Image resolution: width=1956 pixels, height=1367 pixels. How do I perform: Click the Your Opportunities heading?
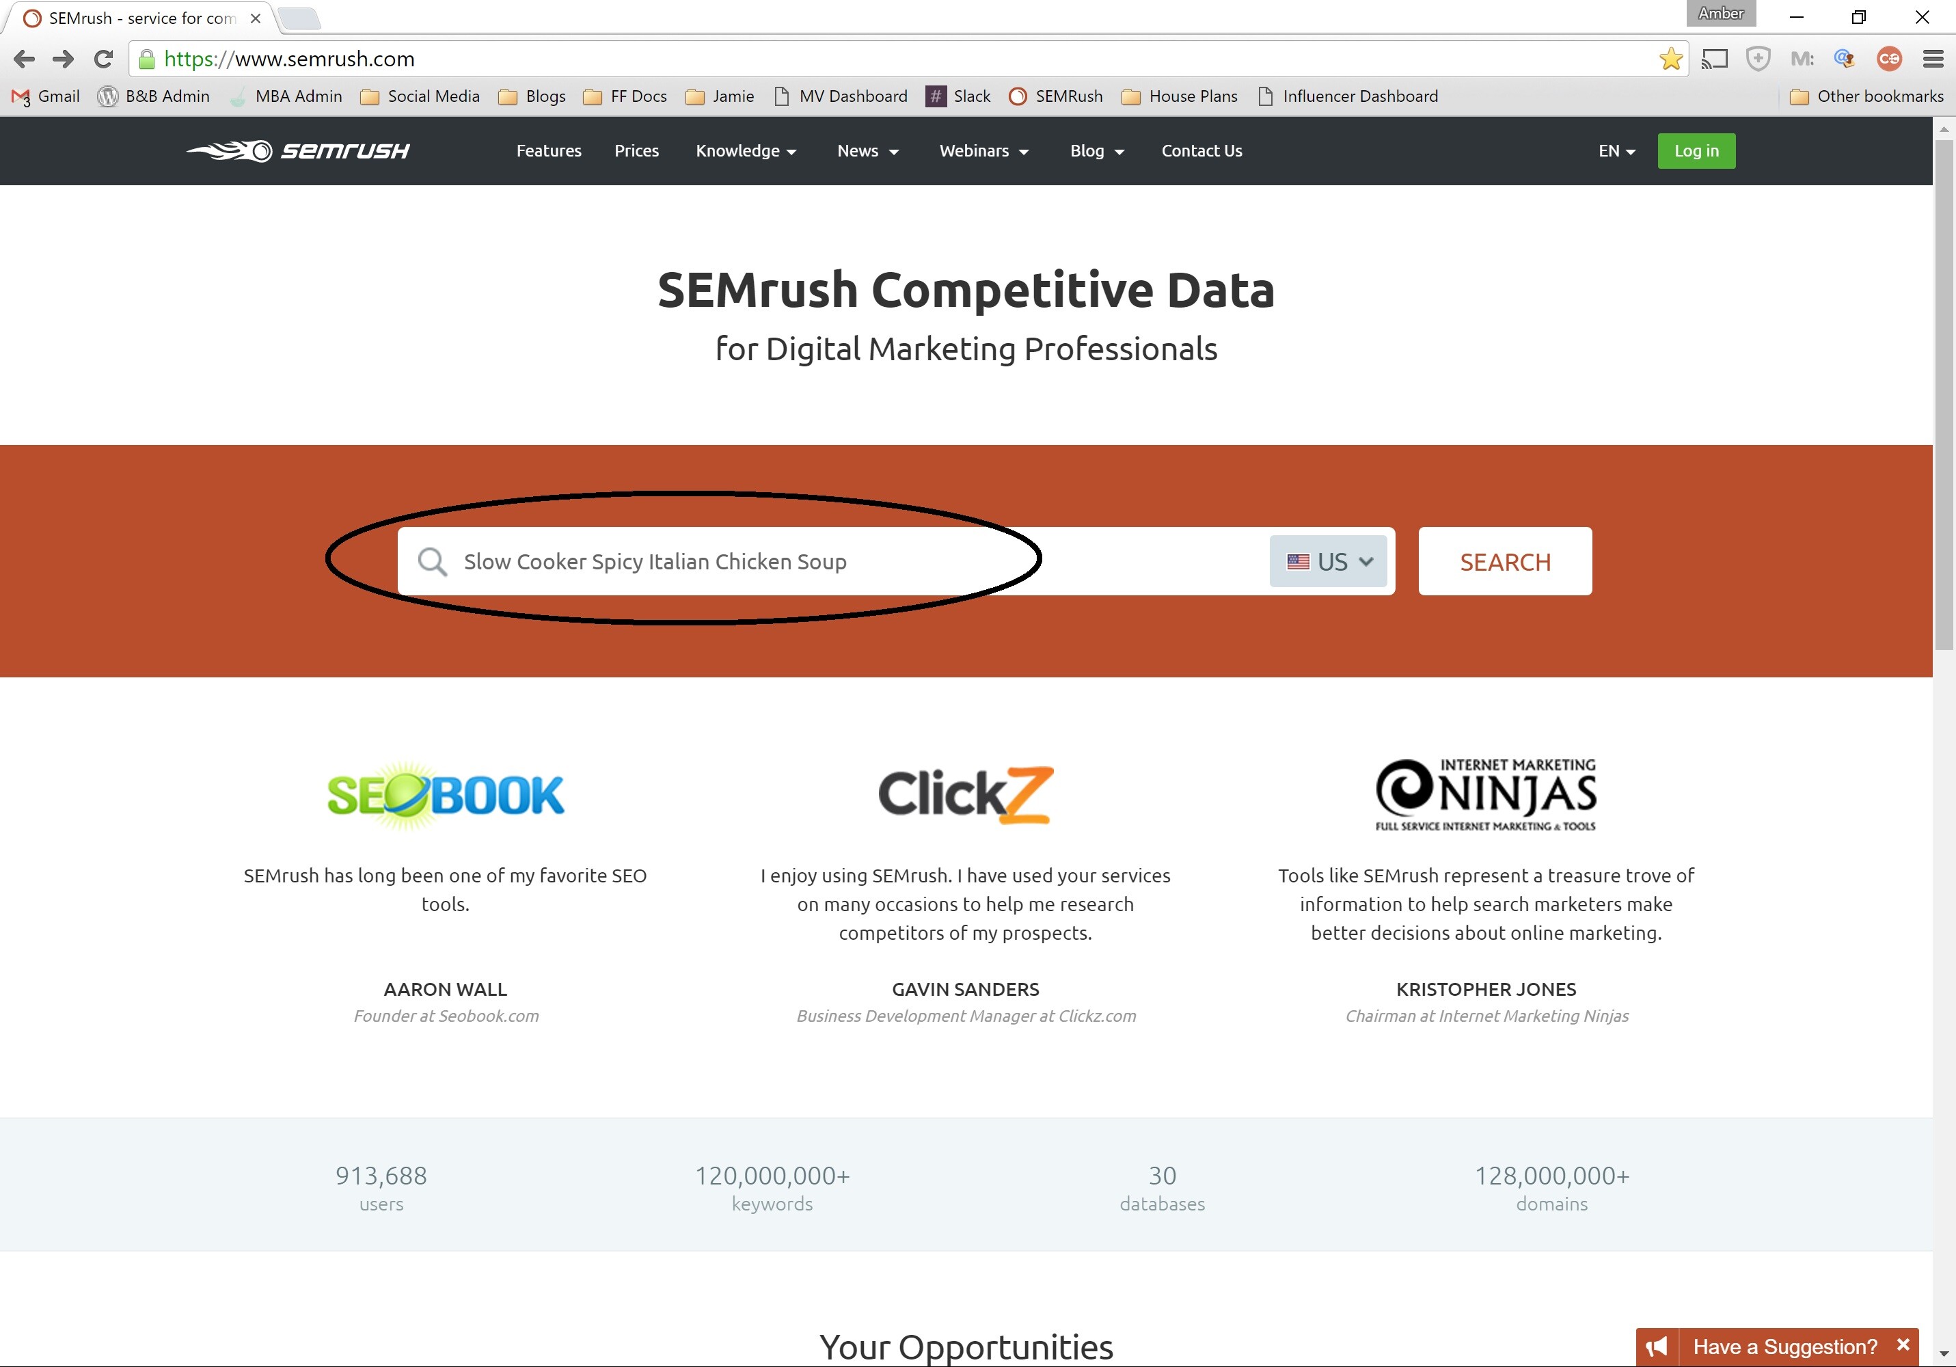pos(966,1347)
